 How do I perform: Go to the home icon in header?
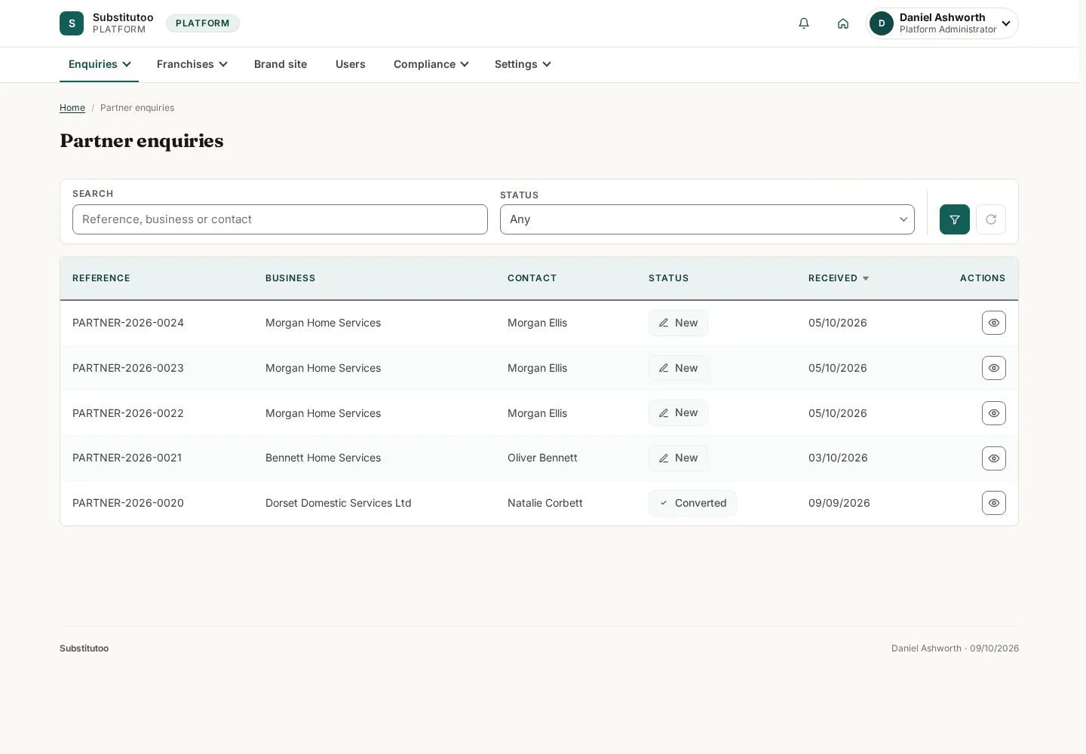[x=843, y=23]
